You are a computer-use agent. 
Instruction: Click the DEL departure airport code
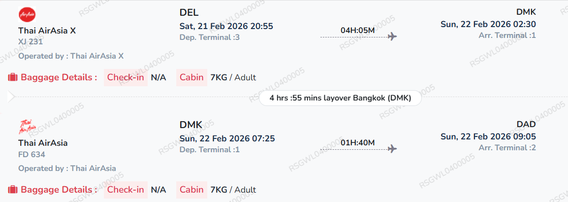click(189, 12)
